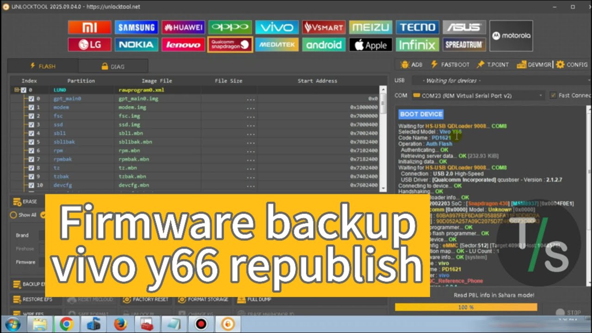This screenshot has height=333, width=592.
Task: Open the Tecno brand tile
Action: coord(417,27)
